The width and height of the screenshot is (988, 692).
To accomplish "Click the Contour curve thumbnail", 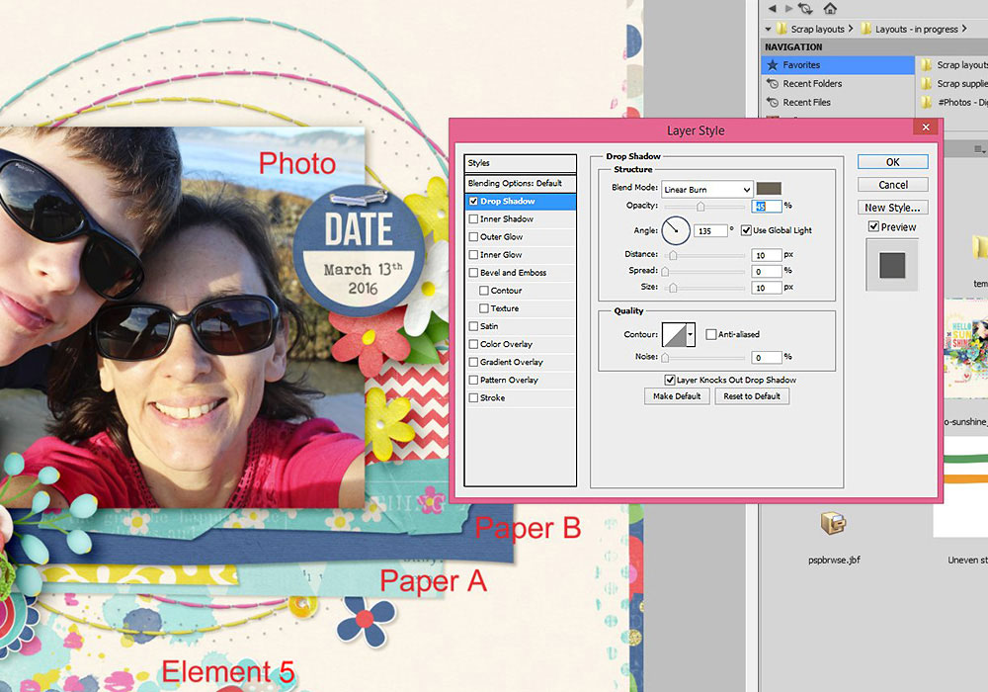I will tap(674, 335).
